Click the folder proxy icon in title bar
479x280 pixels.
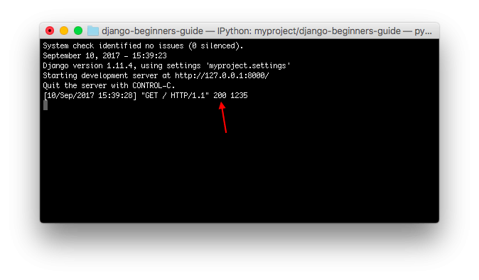[x=93, y=31]
